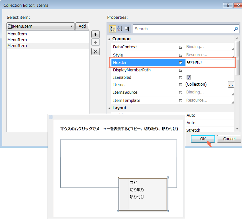Viewport: 242px width, 219px height.
Task: Click the Properties Search field
Action: [184, 29]
